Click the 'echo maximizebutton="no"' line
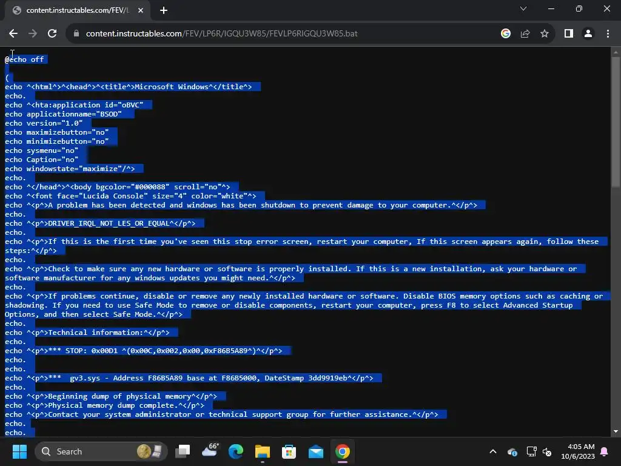The width and height of the screenshot is (621, 466). coord(56,132)
